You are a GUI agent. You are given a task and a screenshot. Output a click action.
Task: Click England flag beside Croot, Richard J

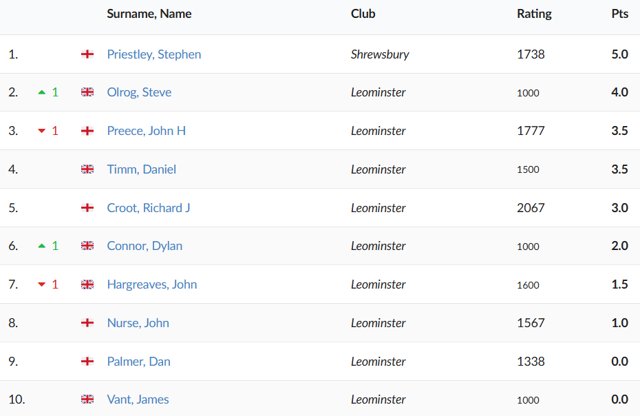tap(87, 208)
